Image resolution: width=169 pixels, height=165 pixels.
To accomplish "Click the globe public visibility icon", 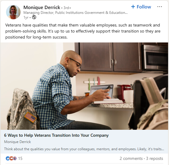I will tap(34, 17).
